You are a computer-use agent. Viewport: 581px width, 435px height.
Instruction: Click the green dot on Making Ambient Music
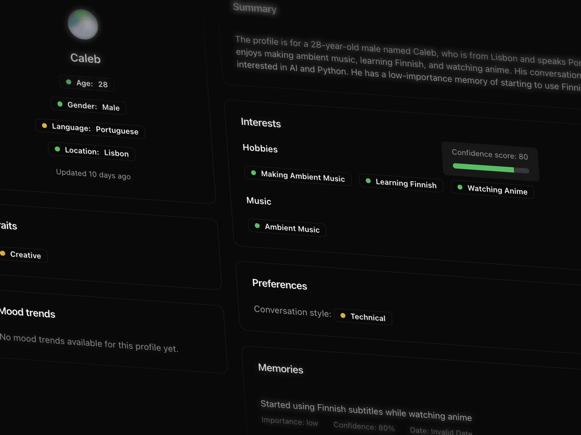[254, 173]
